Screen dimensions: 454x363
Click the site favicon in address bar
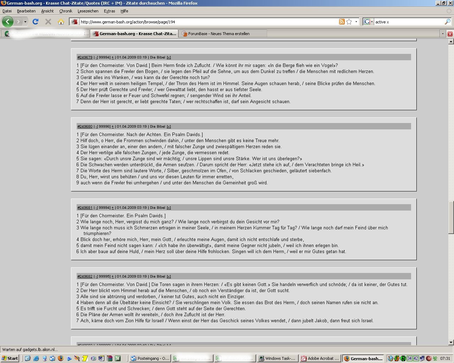pyautogui.click(x=74, y=22)
